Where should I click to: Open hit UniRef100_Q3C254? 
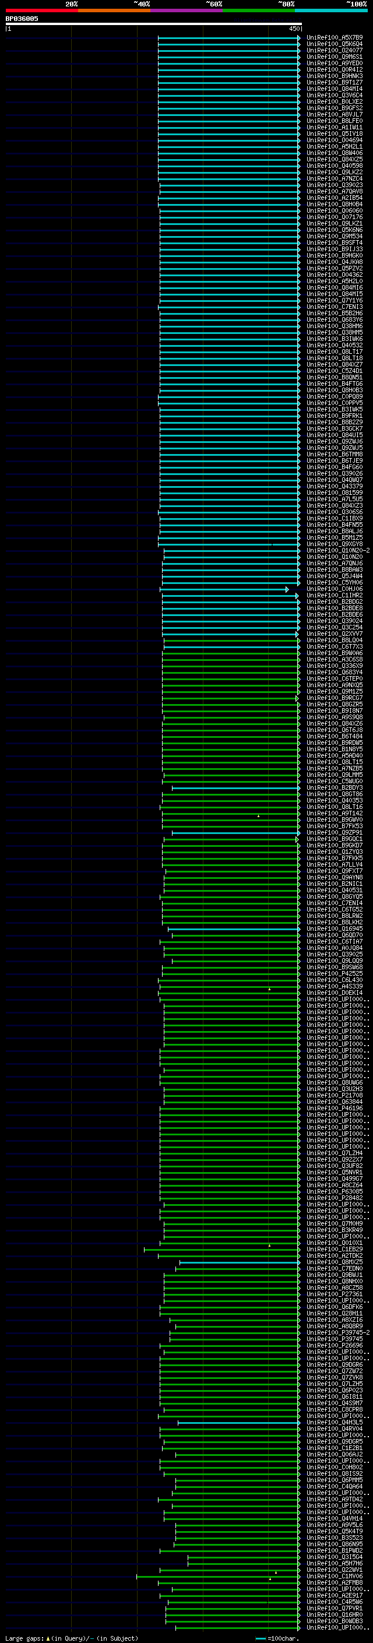pyautogui.click(x=335, y=627)
